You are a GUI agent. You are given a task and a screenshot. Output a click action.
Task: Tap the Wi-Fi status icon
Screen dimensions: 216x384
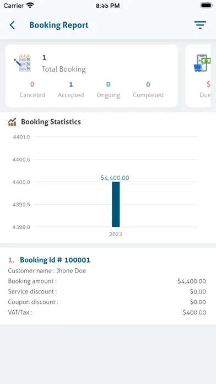(x=30, y=6)
